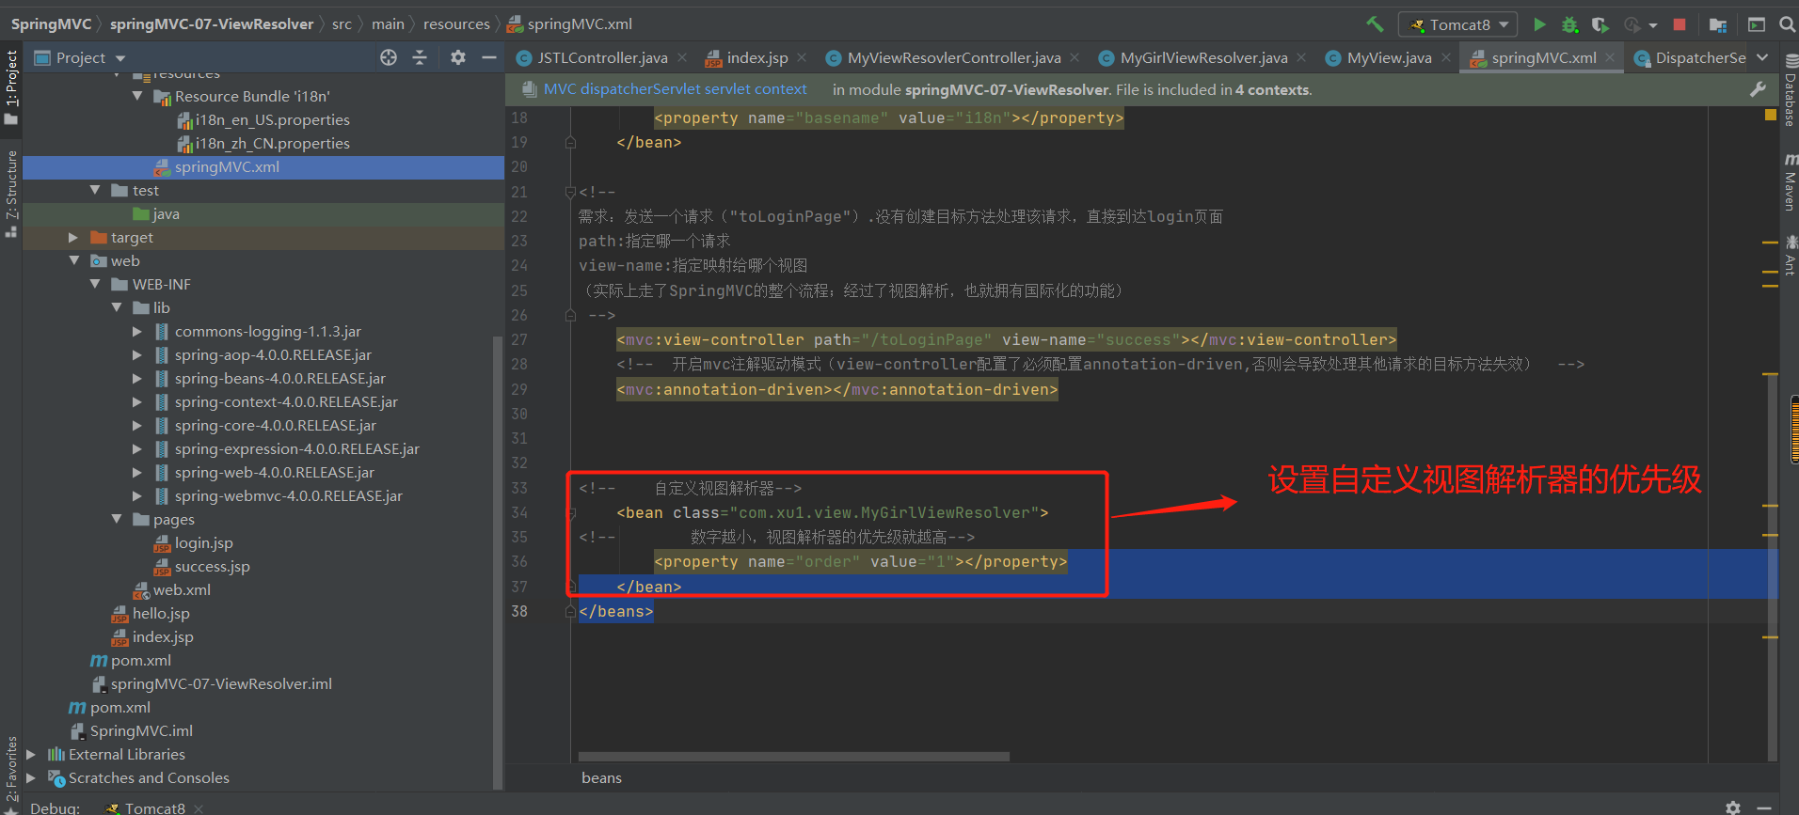Expand Scratches and Consoles node
Image resolution: width=1799 pixels, height=815 pixels.
point(31,778)
